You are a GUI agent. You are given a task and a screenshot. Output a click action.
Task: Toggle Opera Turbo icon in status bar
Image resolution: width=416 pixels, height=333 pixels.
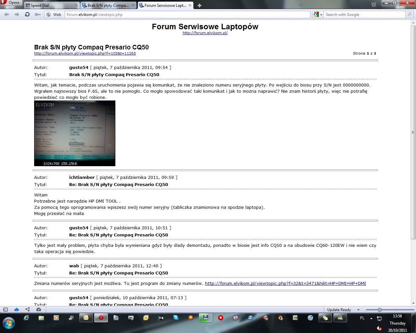click(x=39, y=310)
